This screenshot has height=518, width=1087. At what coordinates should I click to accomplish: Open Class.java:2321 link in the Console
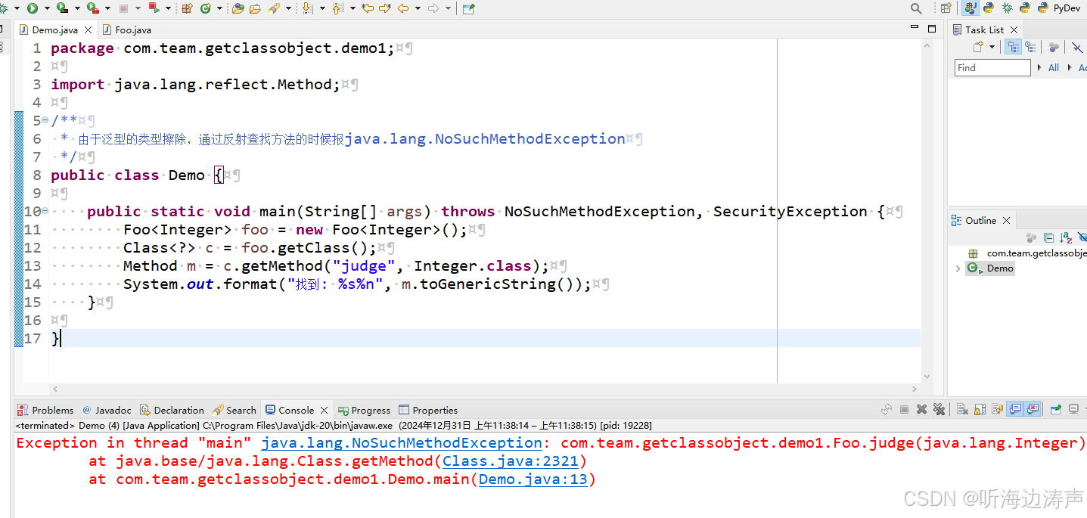tap(509, 461)
